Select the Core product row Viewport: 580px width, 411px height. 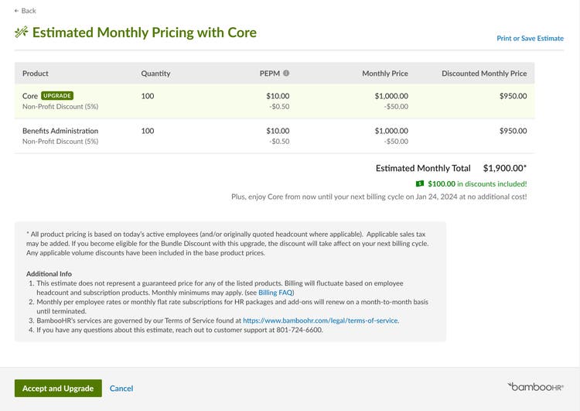tap(275, 101)
